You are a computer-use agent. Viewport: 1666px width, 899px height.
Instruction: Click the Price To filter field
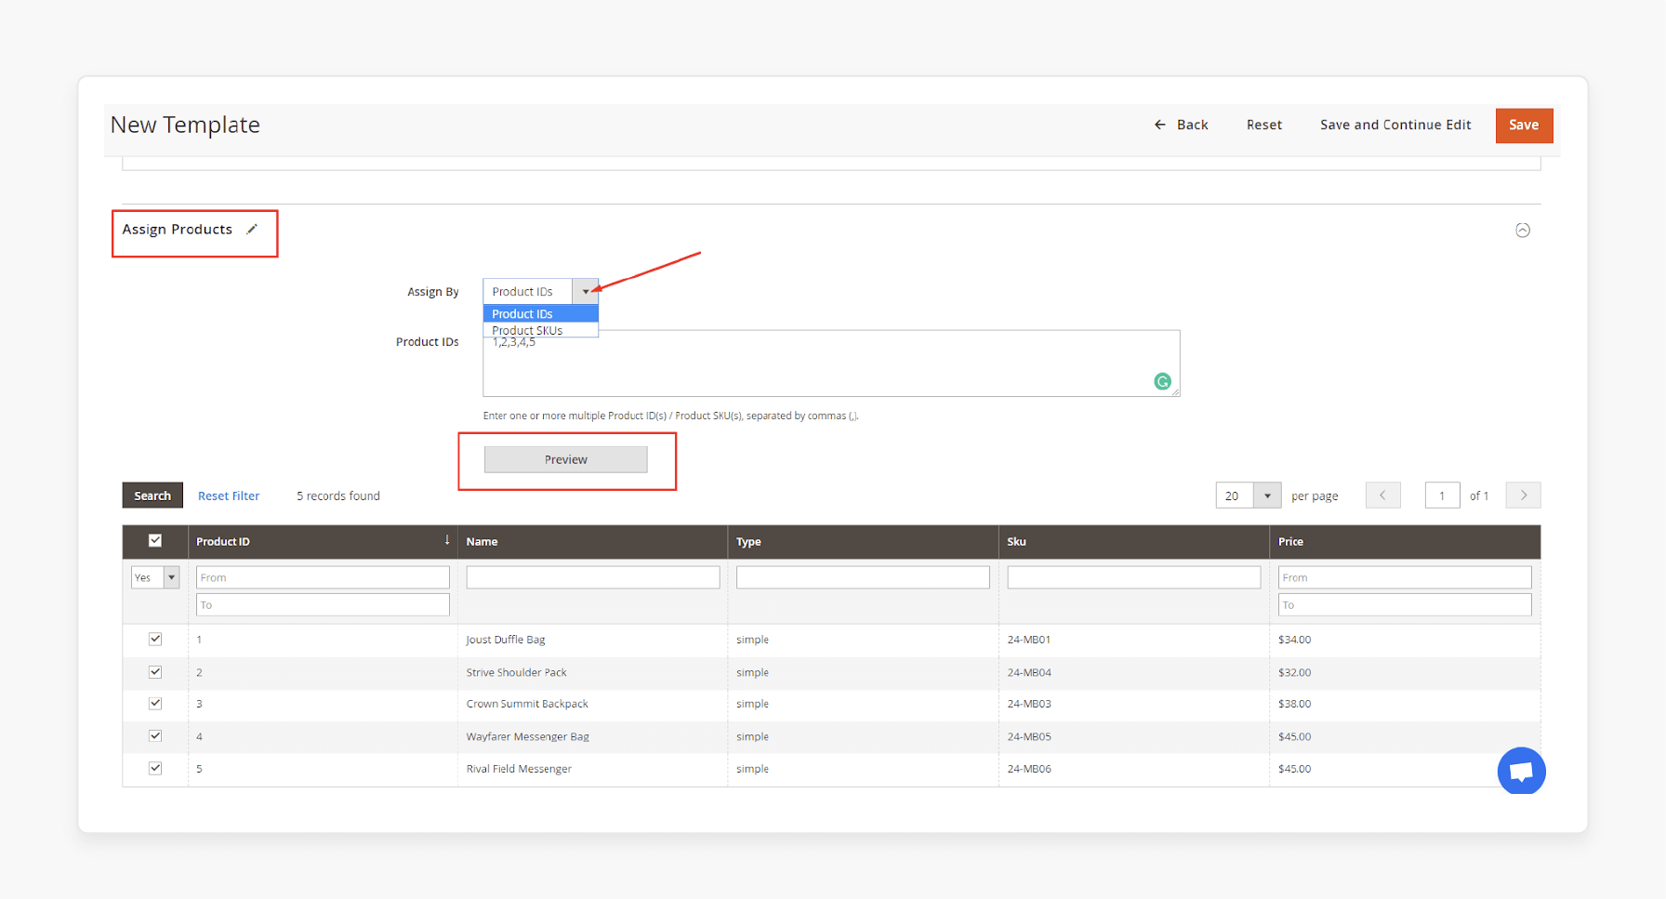[1405, 604]
